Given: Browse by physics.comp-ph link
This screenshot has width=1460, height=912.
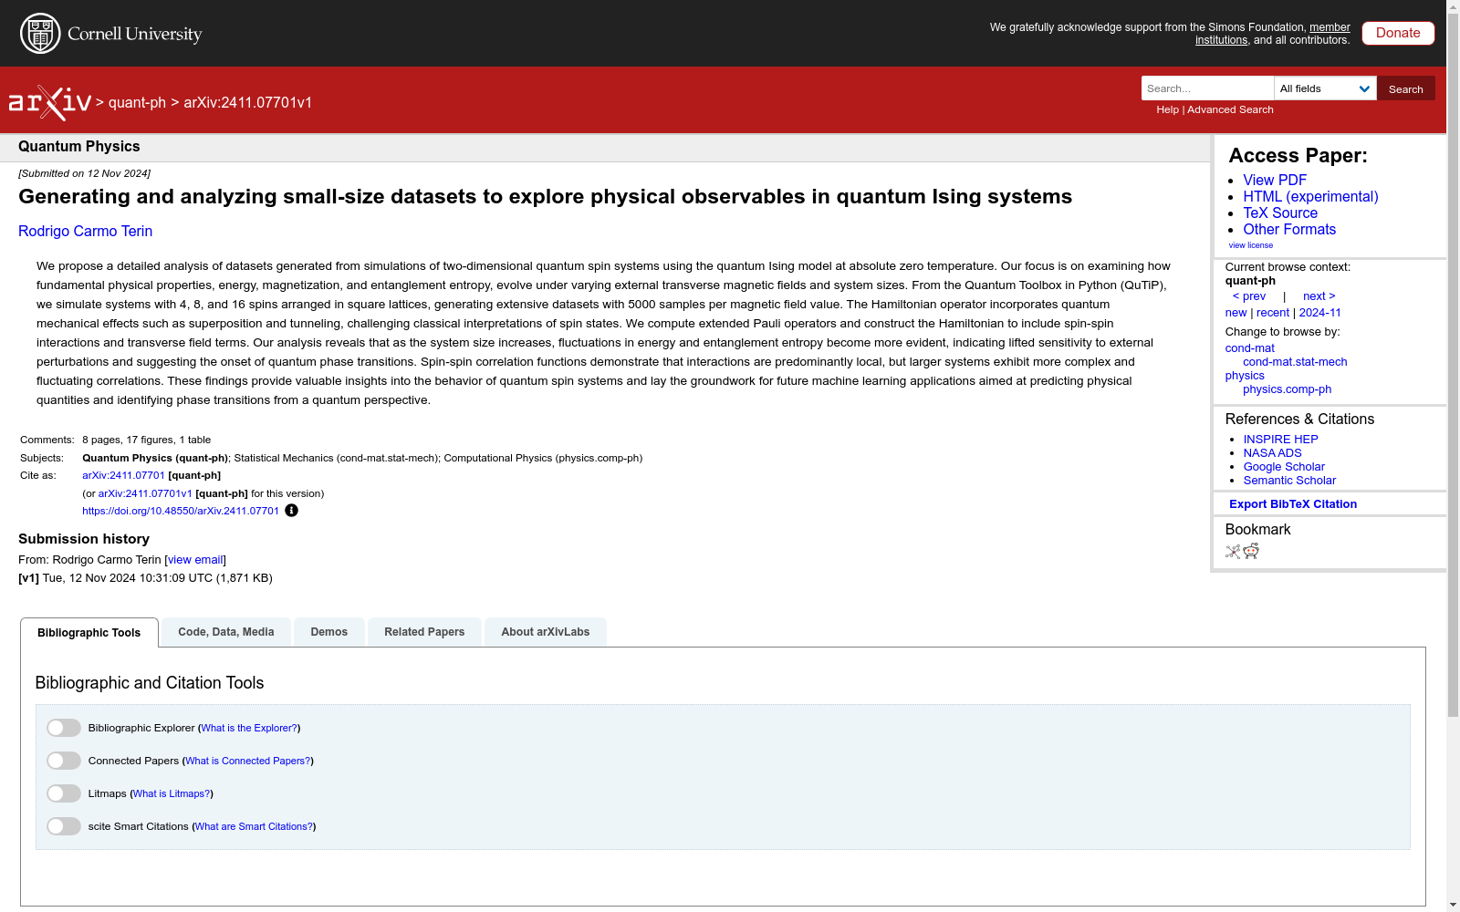Looking at the screenshot, I should 1287,389.
